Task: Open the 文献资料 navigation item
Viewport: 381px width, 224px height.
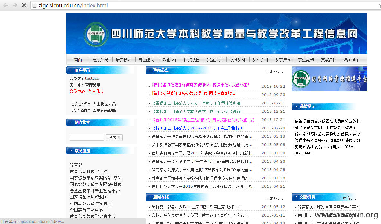Action: click(329, 60)
